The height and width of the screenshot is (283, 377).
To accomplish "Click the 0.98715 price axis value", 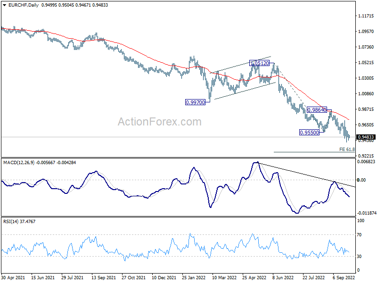I will coord(366,109).
